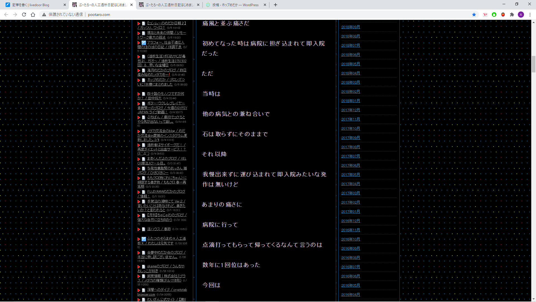Image resolution: width=536 pixels, height=302 pixels.
Task: Open the 2017年01月 archive link
Action: click(351, 211)
